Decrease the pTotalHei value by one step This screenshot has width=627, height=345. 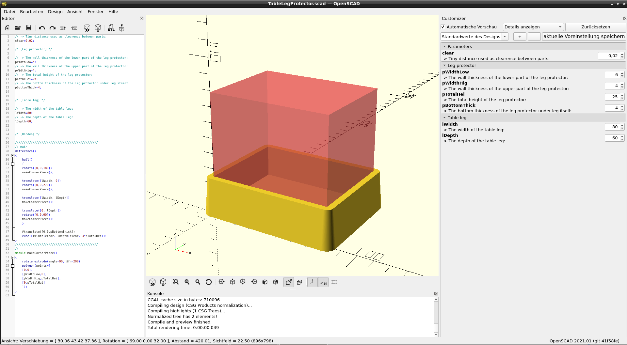[x=622, y=99]
